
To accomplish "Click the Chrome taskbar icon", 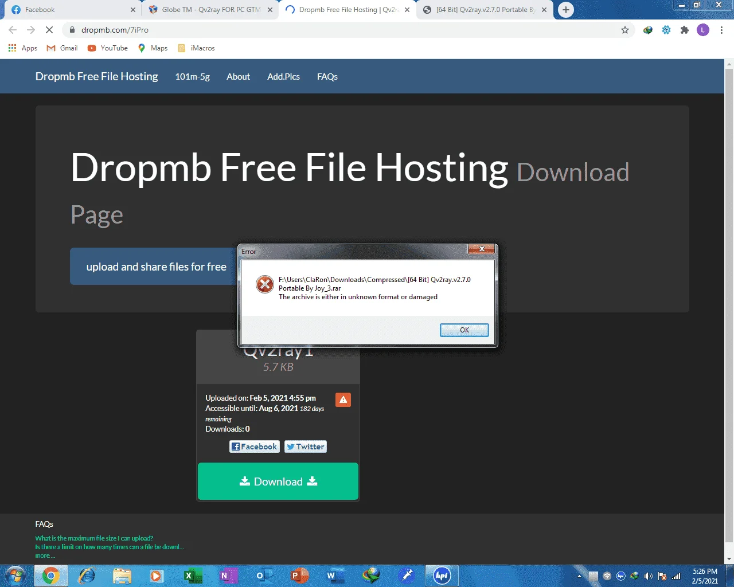I will 51,576.
